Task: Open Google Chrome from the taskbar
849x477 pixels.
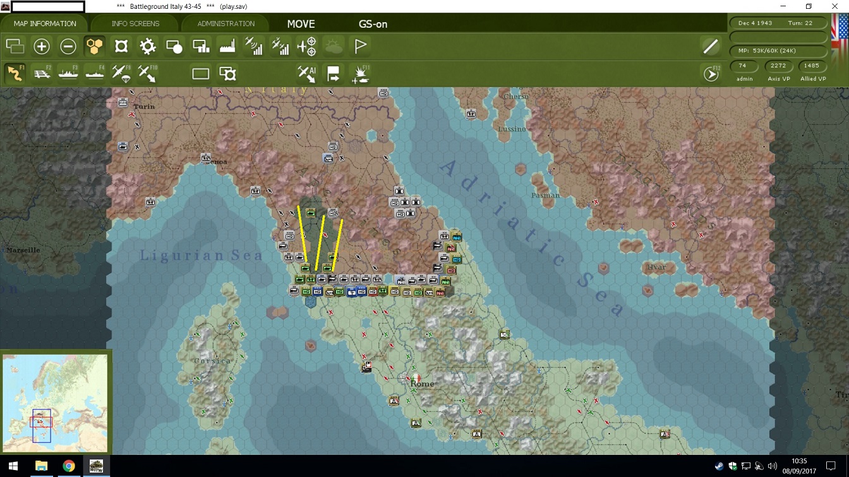Action: 69,466
